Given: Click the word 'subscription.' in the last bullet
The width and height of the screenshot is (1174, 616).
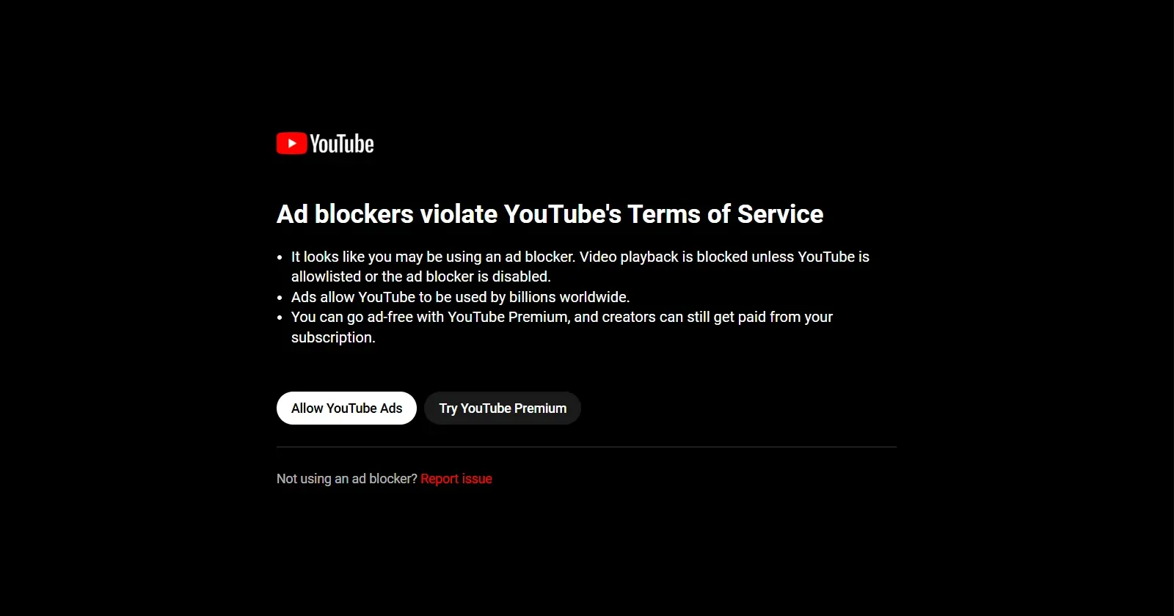Looking at the screenshot, I should click(333, 337).
